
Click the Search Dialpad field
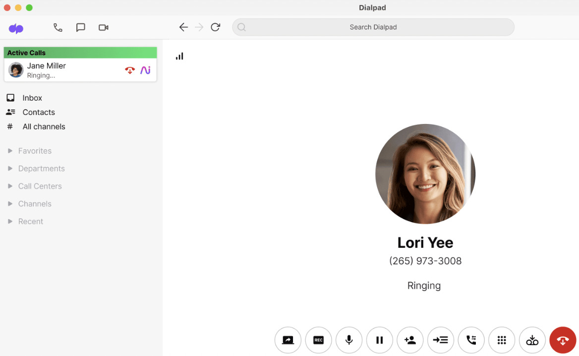373,27
